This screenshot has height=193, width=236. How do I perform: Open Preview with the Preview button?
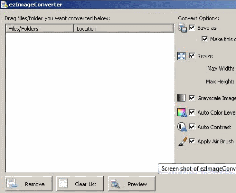click(132, 184)
